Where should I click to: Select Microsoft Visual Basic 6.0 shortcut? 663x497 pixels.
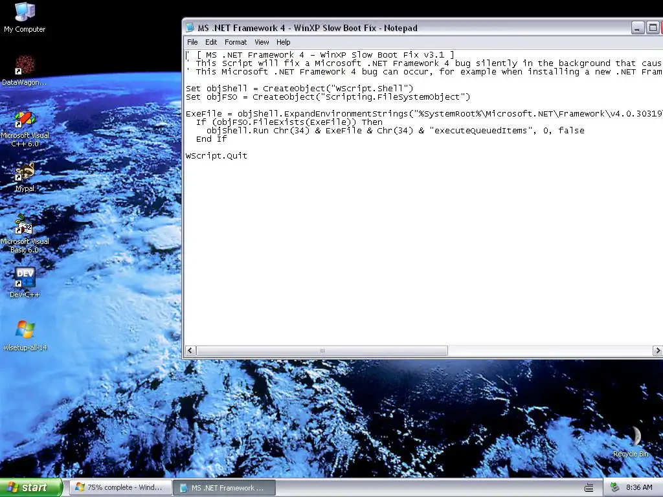(25, 234)
